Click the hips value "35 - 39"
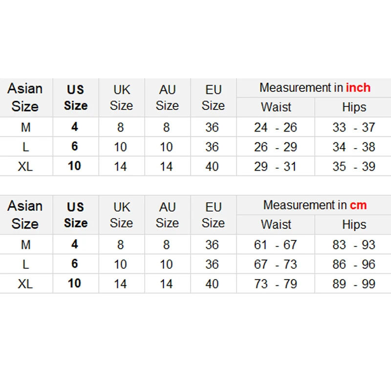The width and height of the screenshot is (391, 391). [353, 167]
